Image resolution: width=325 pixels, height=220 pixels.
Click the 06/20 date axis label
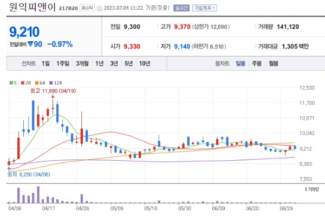(x=252, y=209)
